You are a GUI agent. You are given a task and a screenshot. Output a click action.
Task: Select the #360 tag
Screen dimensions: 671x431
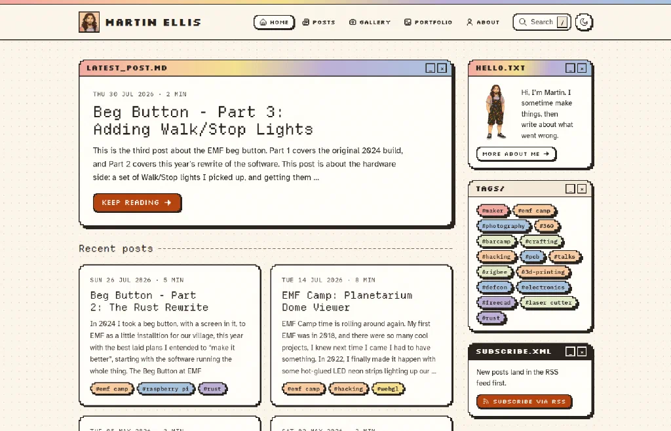click(547, 226)
